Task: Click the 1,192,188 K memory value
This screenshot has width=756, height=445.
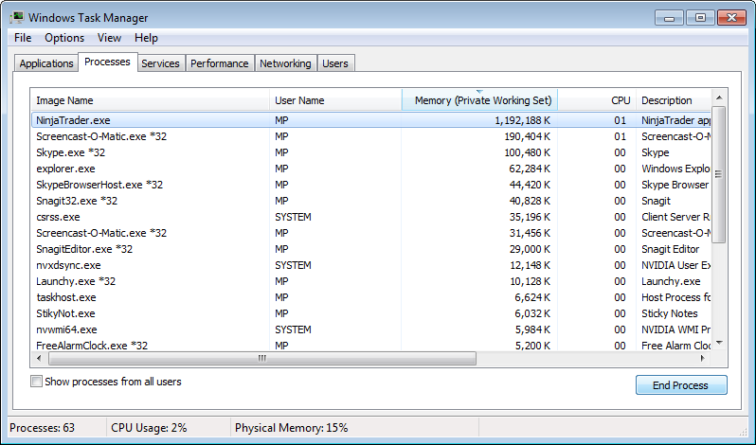Action: [523, 120]
